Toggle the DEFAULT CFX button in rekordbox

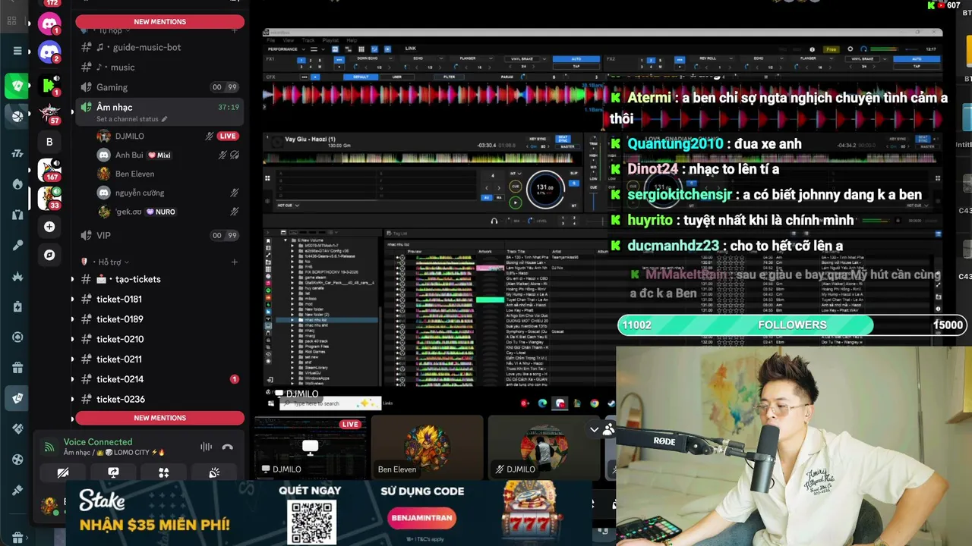click(361, 77)
